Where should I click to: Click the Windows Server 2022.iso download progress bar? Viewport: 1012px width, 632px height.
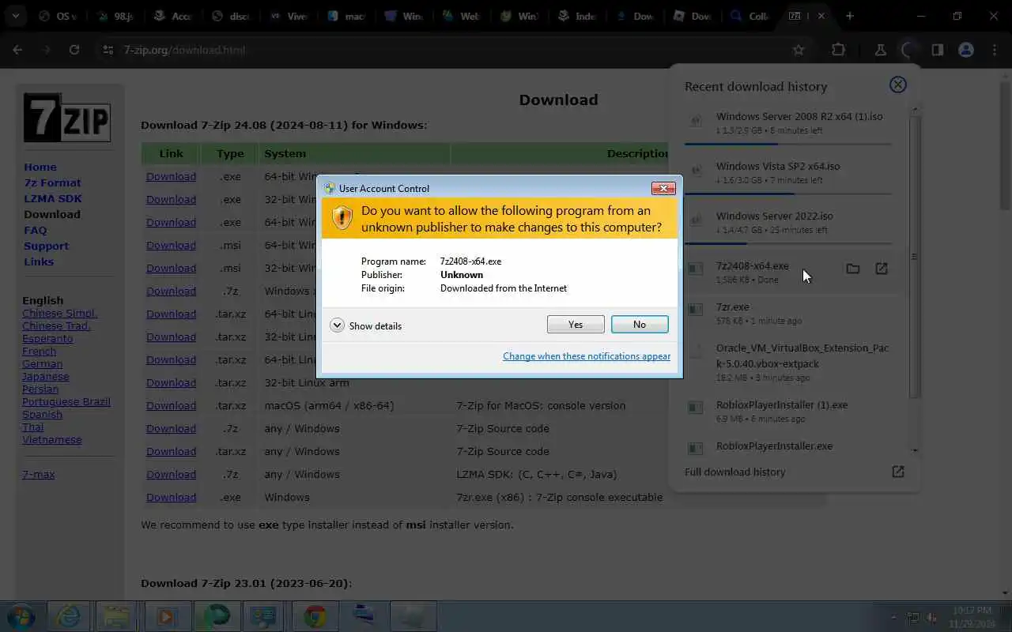coord(788,243)
